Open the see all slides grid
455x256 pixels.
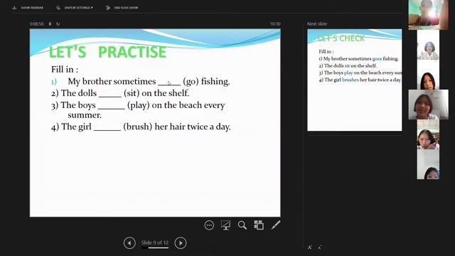(x=259, y=225)
